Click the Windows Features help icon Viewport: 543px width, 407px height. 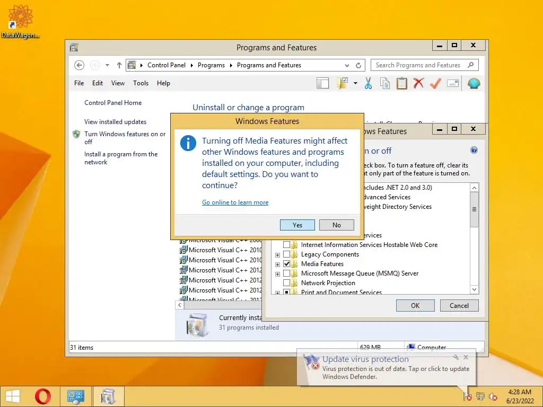[x=474, y=150]
